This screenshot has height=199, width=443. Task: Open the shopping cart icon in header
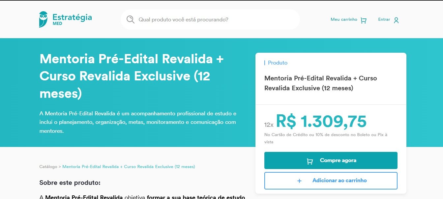(x=364, y=20)
